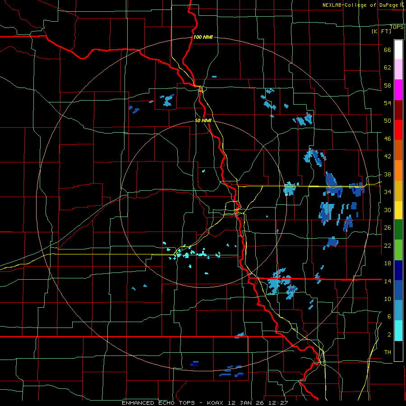The image size is (406, 406).
Task: Pick the dark red (maroon) legend swatch
Action: (398, 110)
